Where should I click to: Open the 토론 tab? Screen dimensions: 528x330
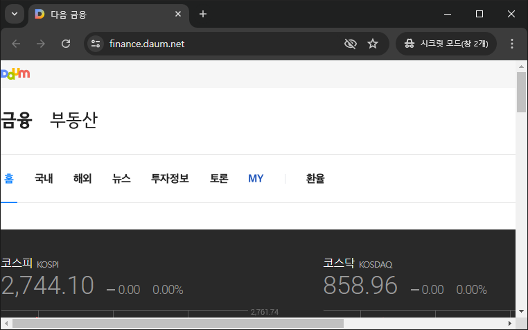point(219,178)
